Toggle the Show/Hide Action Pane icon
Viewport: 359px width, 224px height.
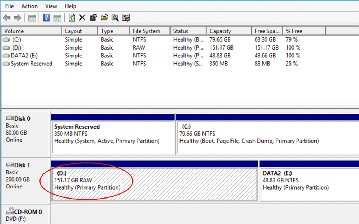[57, 18]
